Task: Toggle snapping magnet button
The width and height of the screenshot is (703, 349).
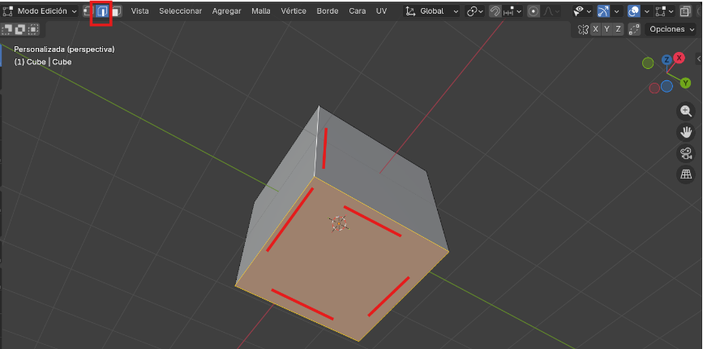Action: (494, 11)
